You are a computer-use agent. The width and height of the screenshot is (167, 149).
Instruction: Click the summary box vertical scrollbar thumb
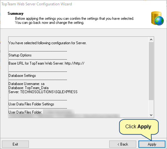click(151, 71)
